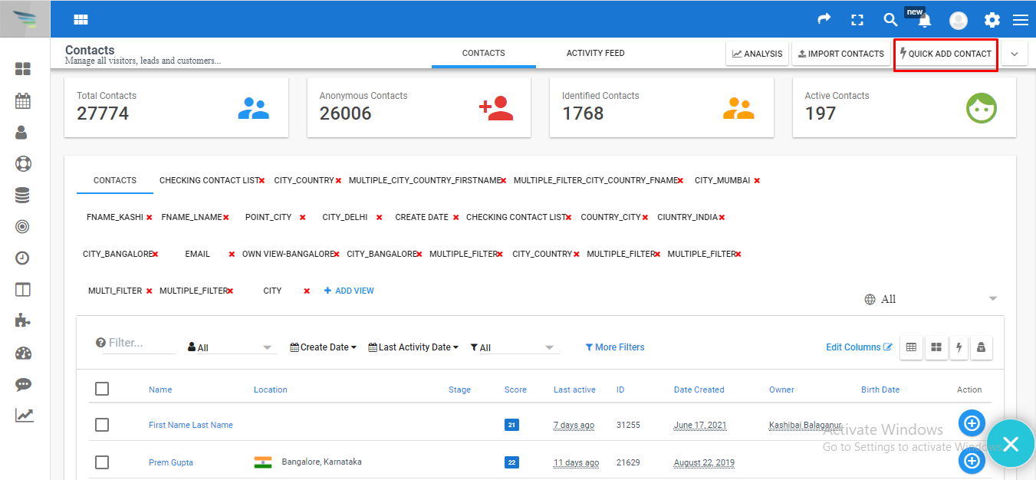
Task: Open the Last Activity Date dropdown
Action: 413,347
